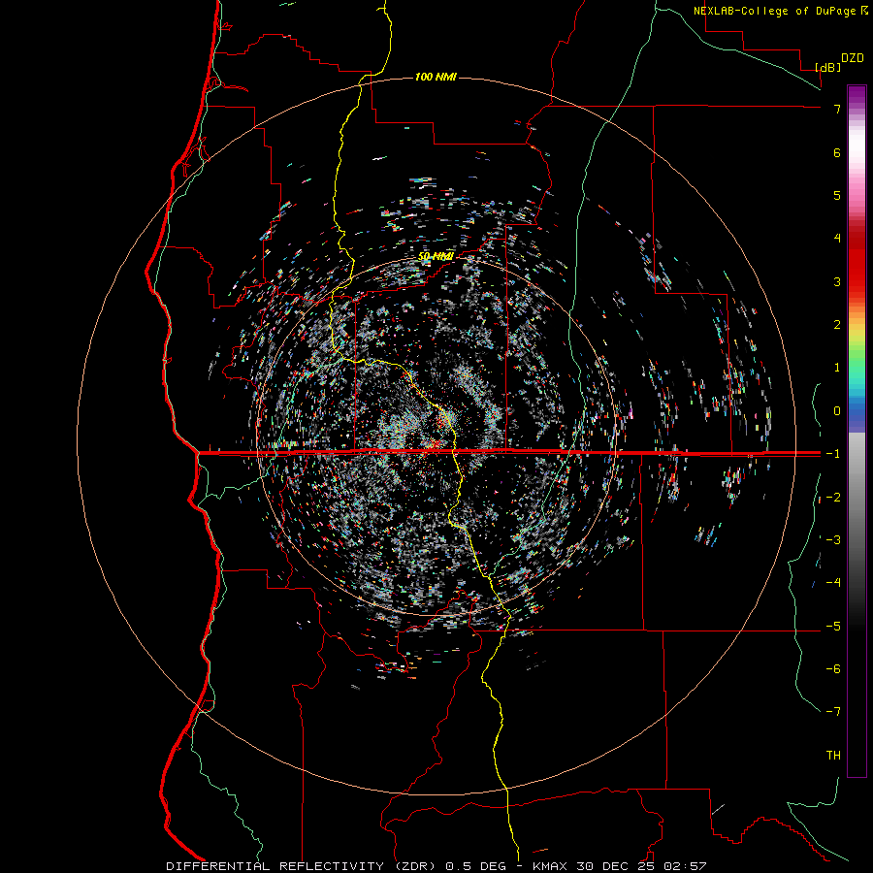Viewport: 873px width, 873px height.
Task: Click the 100 NMI range ring label
Action: 436,77
